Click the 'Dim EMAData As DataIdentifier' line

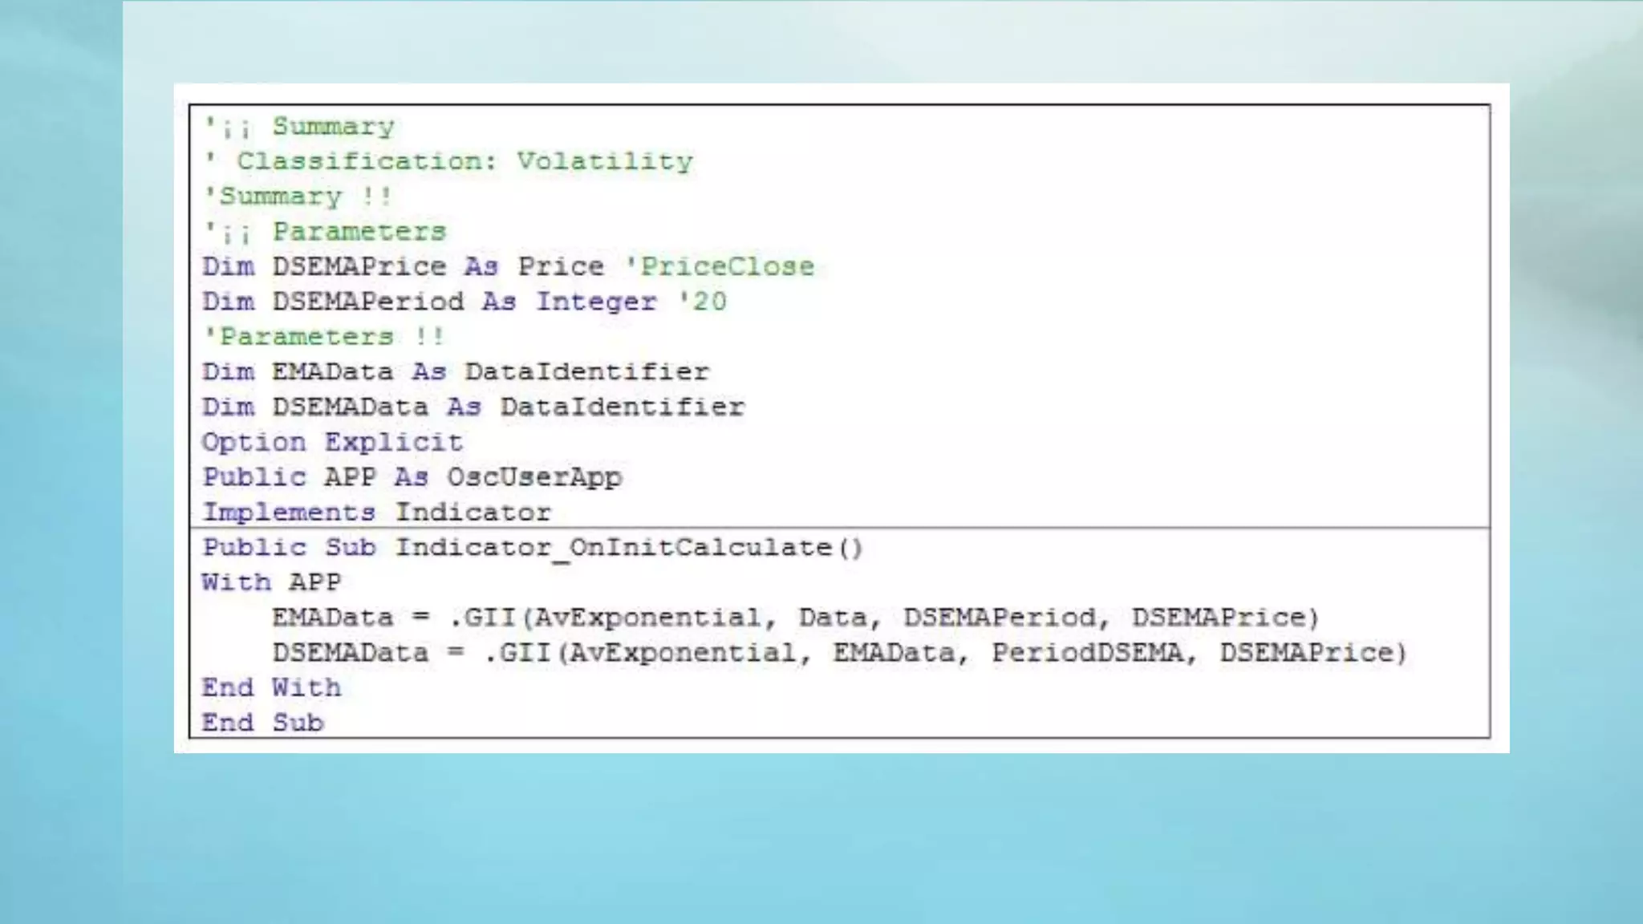[x=455, y=371]
